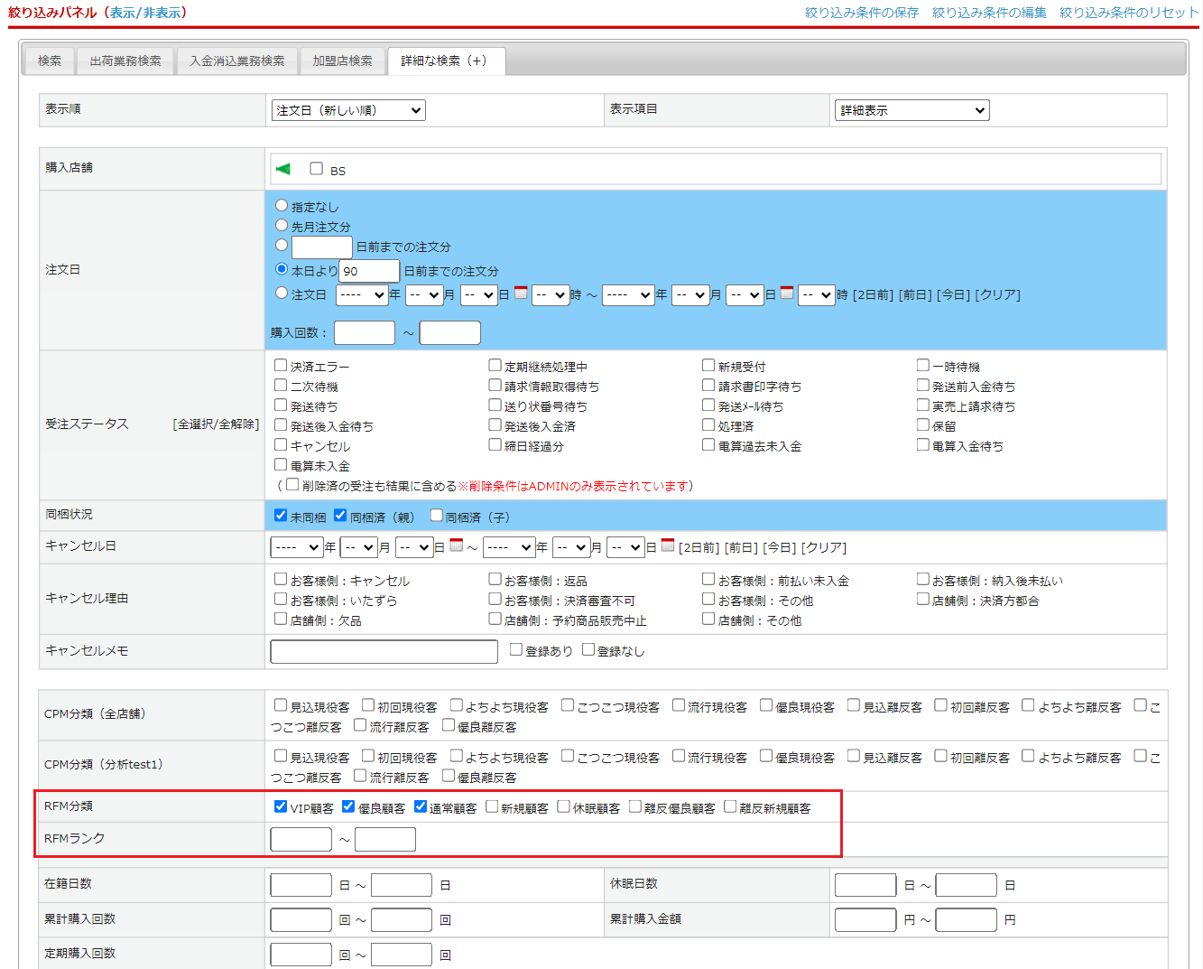Open calendar for cancel start date

coord(456,545)
